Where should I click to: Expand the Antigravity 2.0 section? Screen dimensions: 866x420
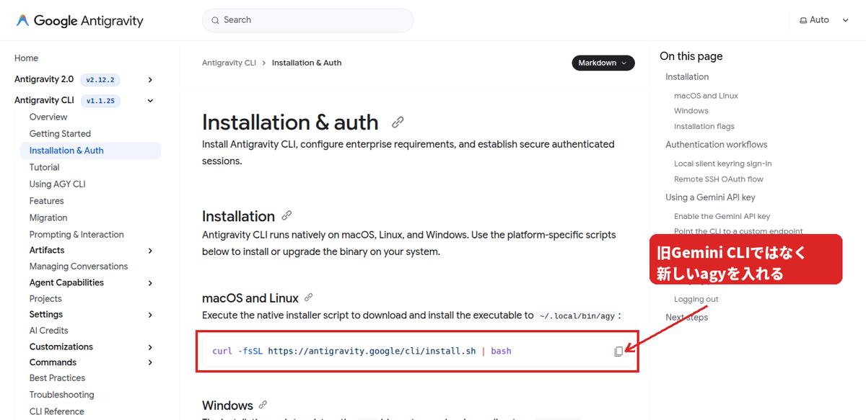point(150,80)
